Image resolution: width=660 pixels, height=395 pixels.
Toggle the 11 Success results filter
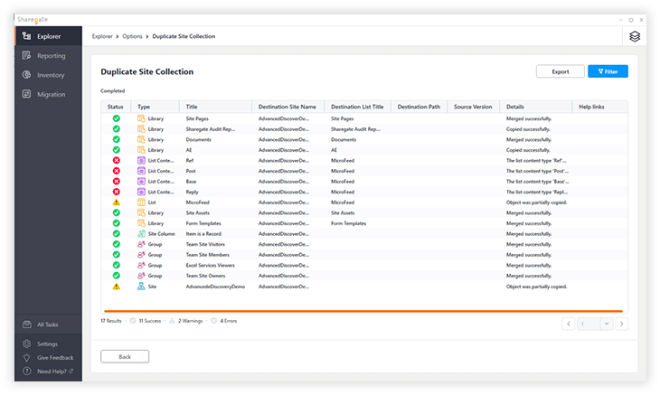146,321
